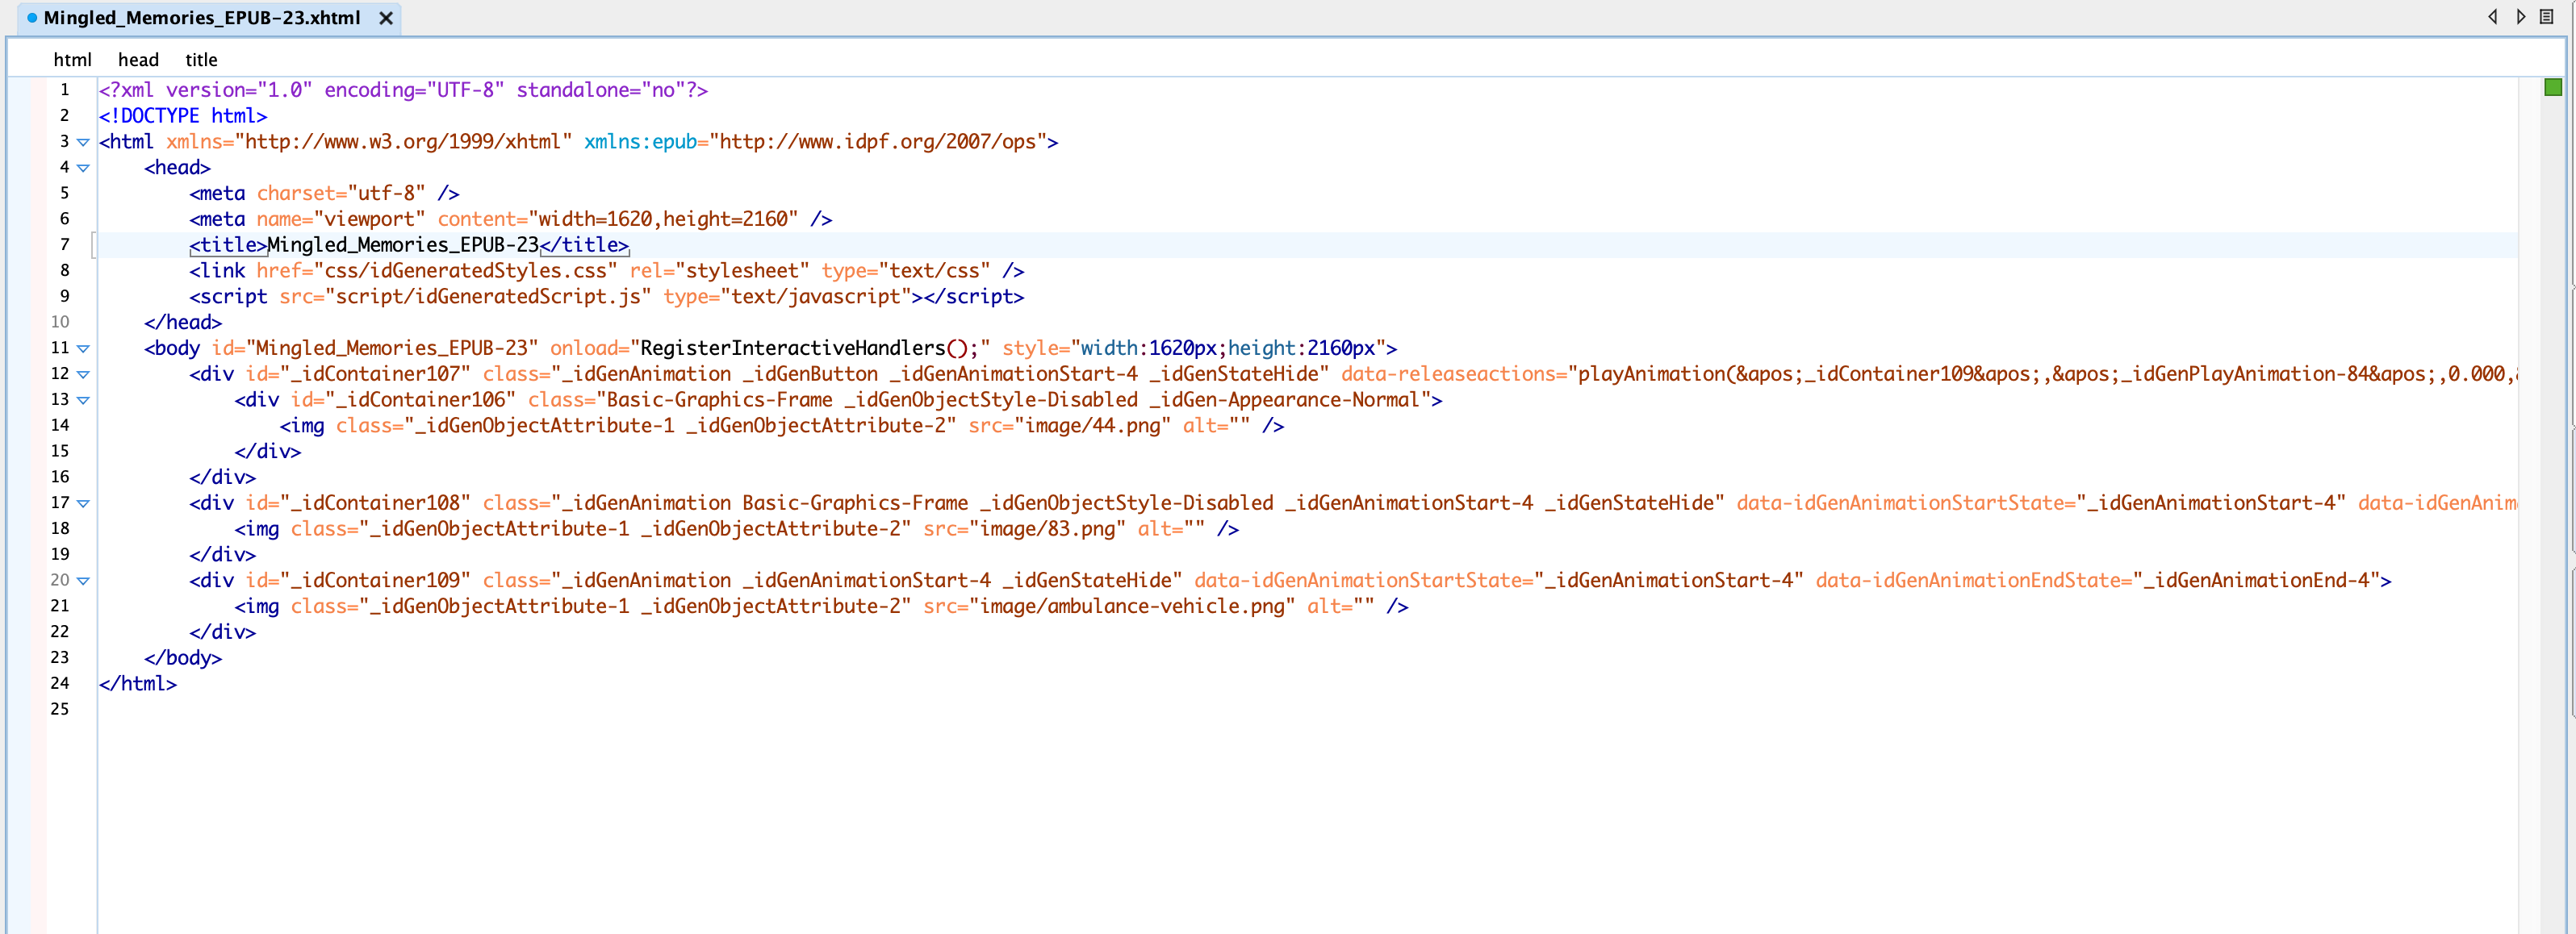
Task: Click the green validation status square
Action: pos(2553,88)
